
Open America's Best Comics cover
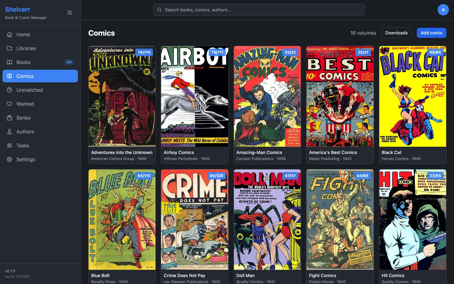340,96
